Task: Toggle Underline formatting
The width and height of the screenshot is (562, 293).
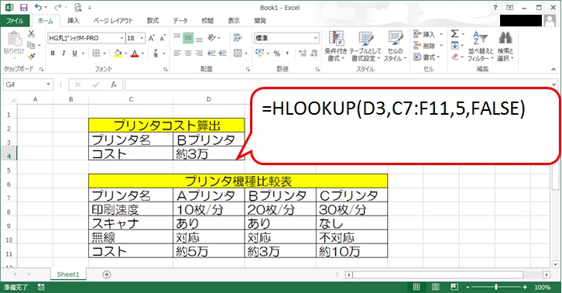Action: (74, 53)
